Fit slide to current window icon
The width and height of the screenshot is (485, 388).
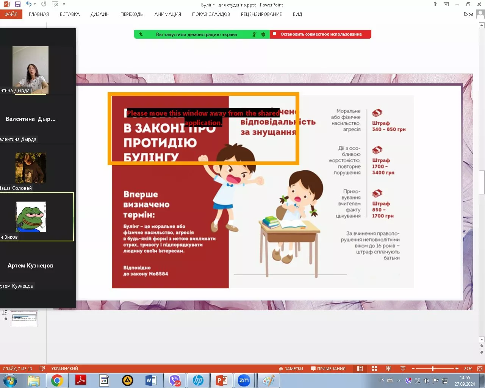(480, 369)
